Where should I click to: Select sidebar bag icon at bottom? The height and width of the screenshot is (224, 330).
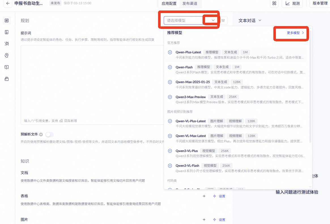pos(7,79)
